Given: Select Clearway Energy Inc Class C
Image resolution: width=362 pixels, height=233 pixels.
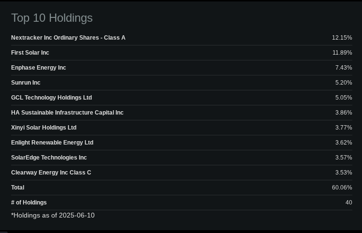Looking at the screenshot, I should (x=51, y=173).
